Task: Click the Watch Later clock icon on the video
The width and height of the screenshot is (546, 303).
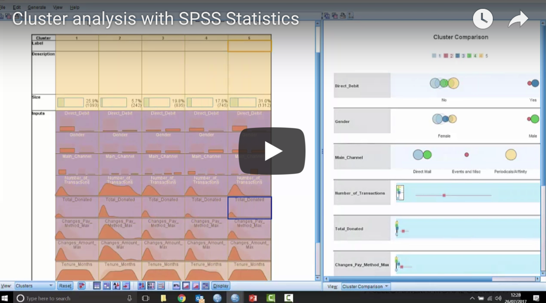Action: 482,18
